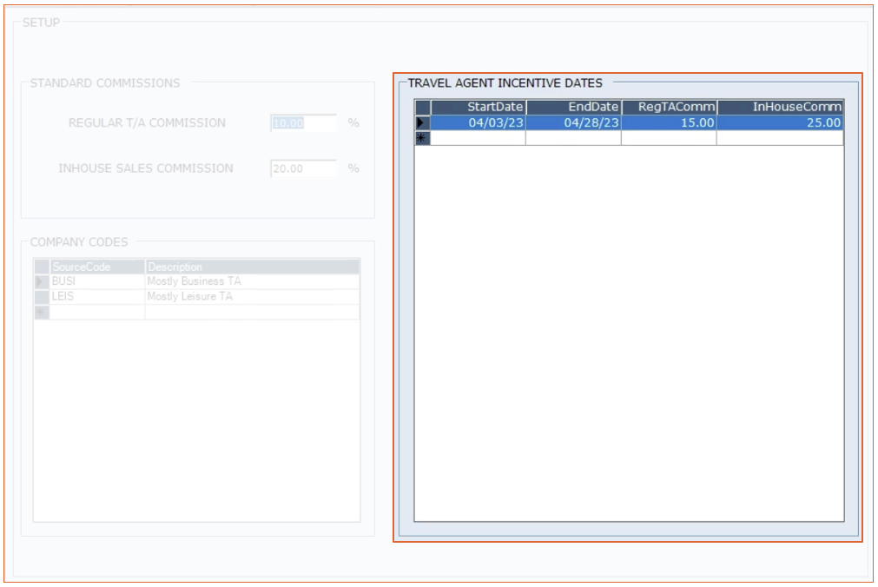
Task: Click the InHouseComm column header
Action: [x=780, y=107]
